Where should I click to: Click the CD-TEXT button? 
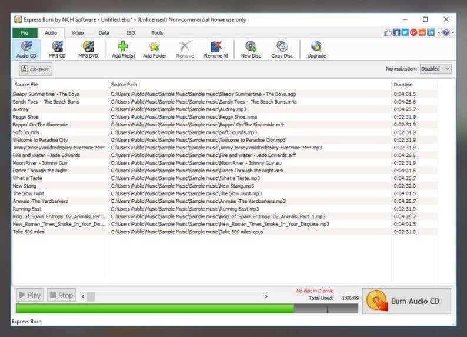click(36, 69)
